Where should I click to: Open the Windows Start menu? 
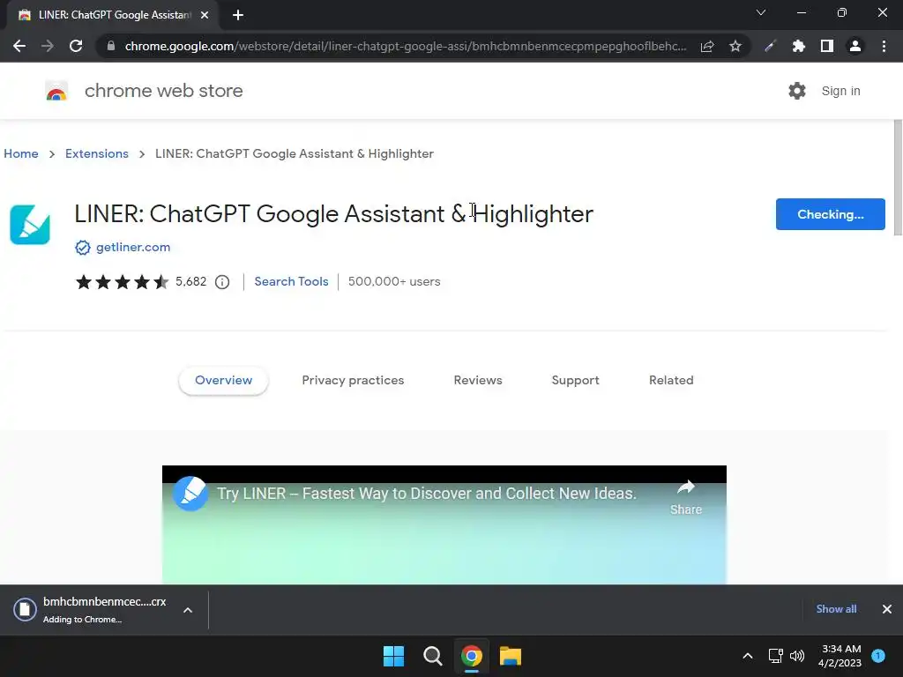pos(394,656)
